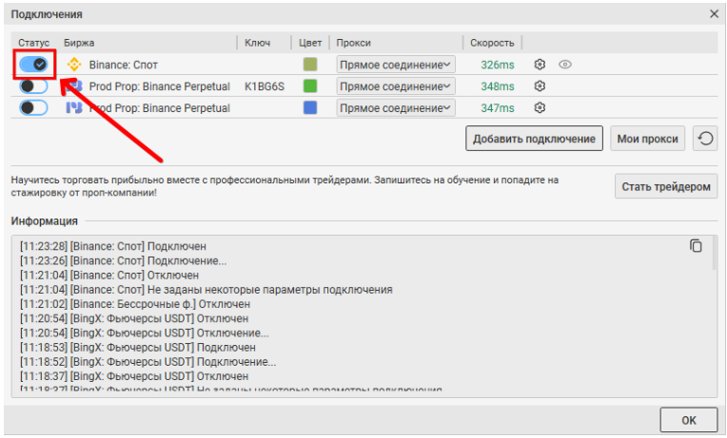Open Мои прокси

coord(647,139)
